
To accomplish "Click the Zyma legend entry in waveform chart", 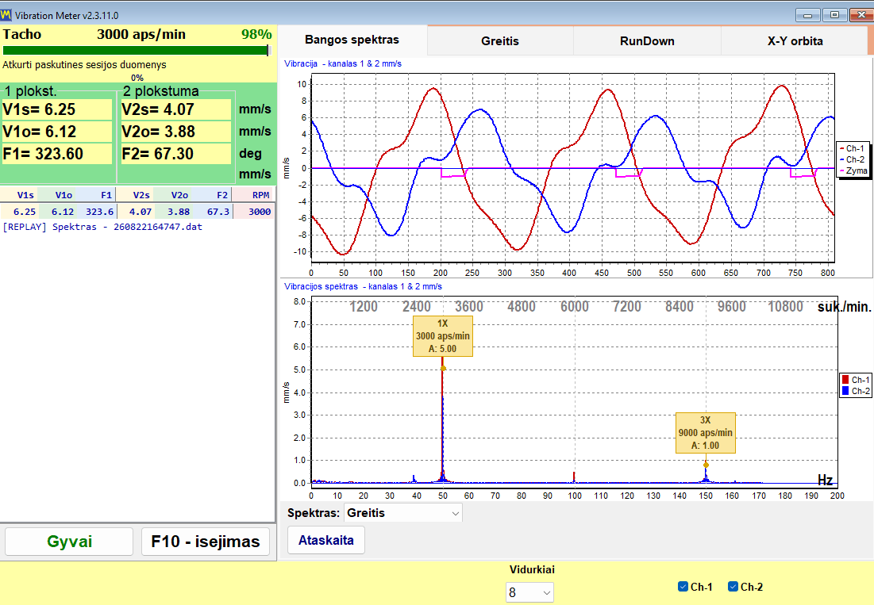I will (853, 170).
